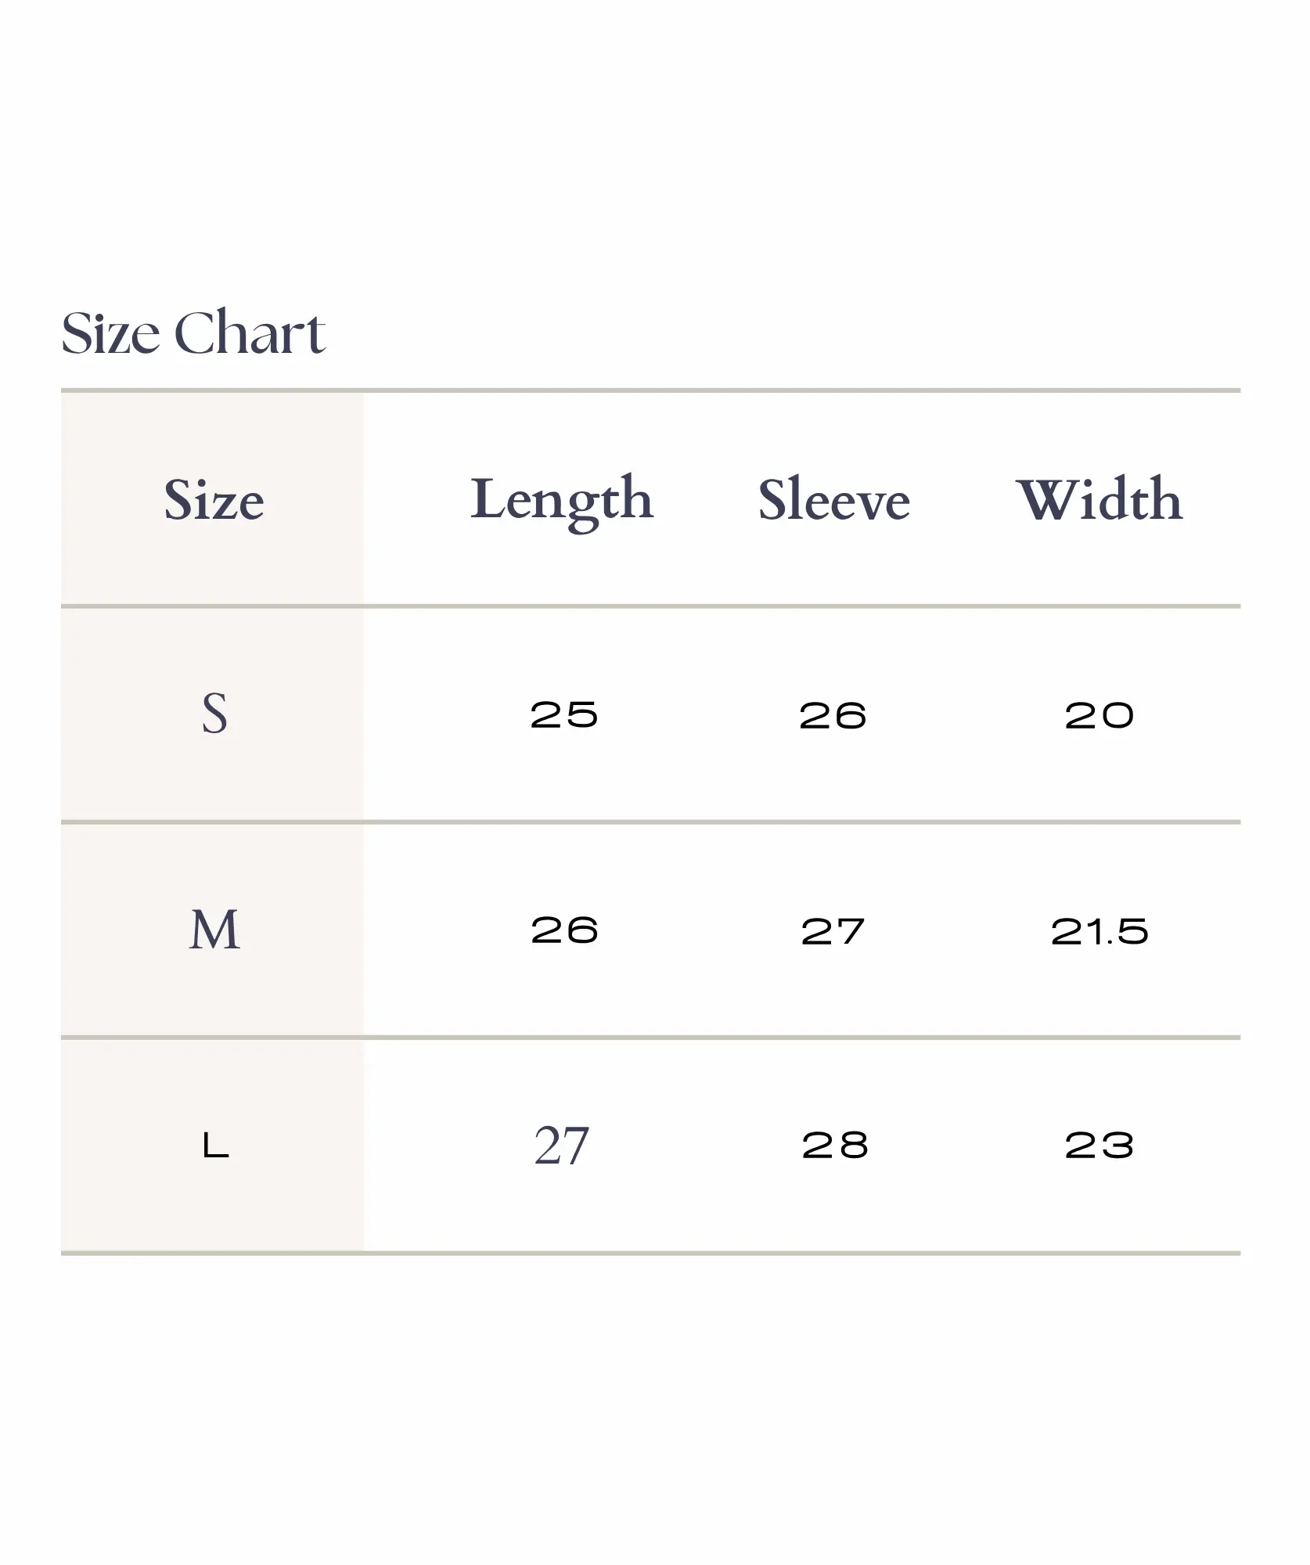
Task: Select the Width value 21.5
Action: coord(1099,931)
